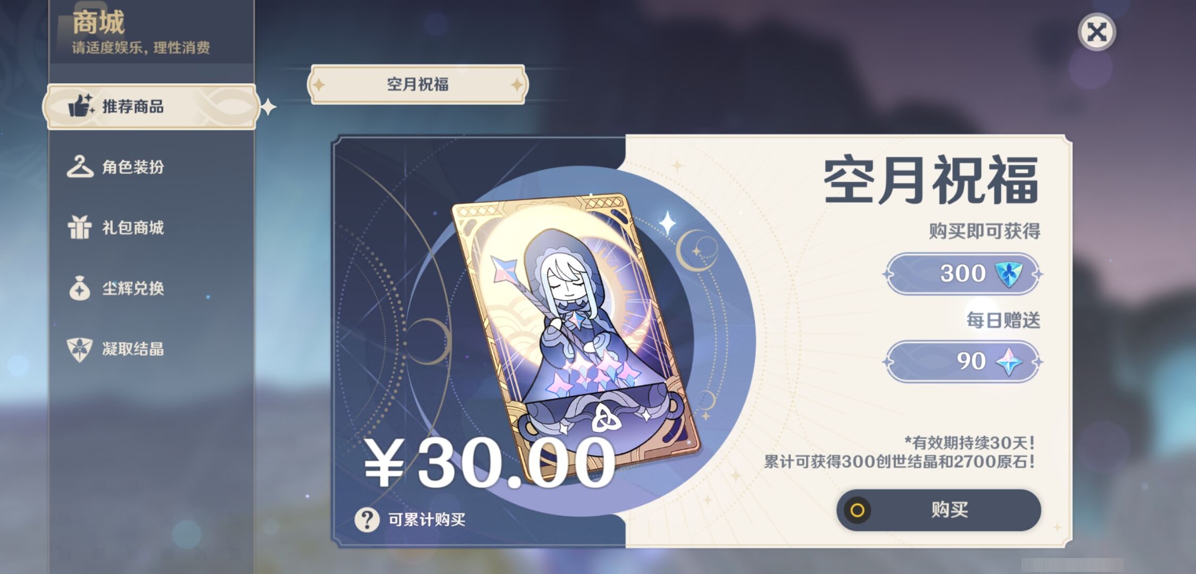Click the pouch icon for 尘辉兑换
This screenshot has width=1196, height=574.
coord(80,288)
